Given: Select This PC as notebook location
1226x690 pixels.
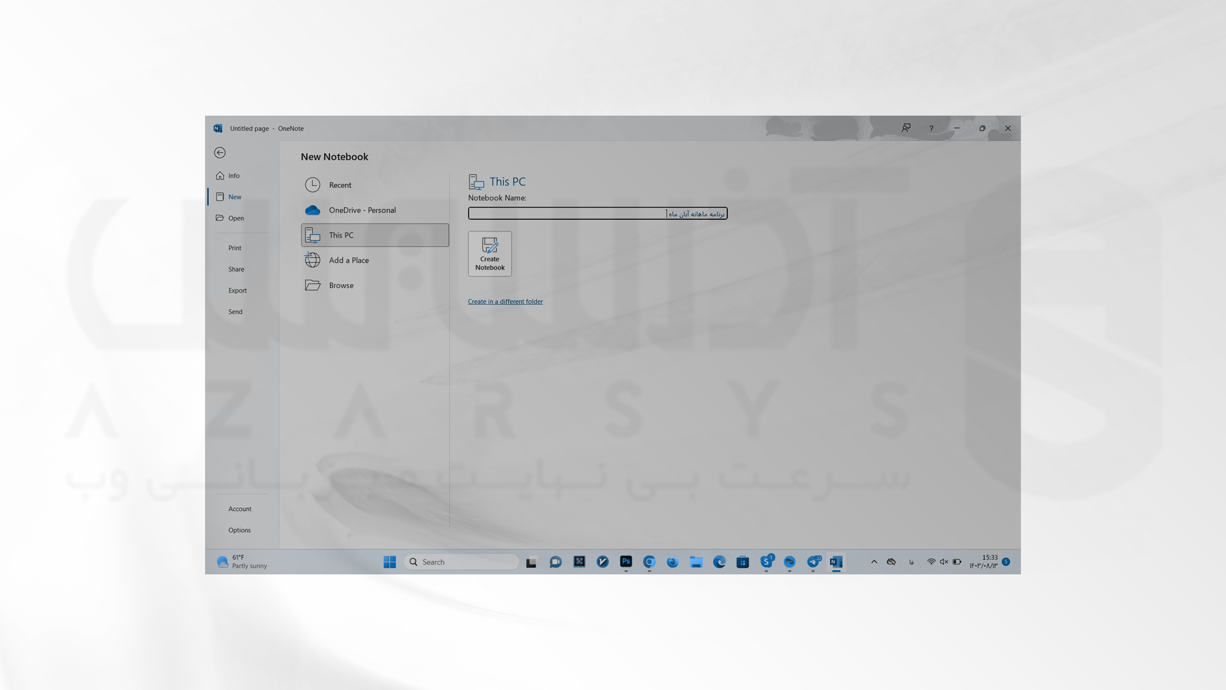Looking at the screenshot, I should [374, 234].
